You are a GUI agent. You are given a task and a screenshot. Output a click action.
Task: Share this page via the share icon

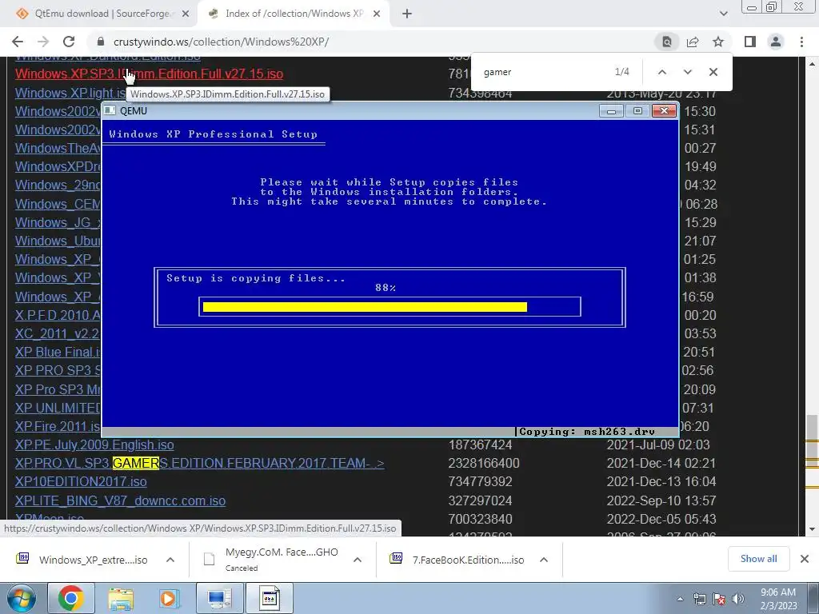(693, 42)
